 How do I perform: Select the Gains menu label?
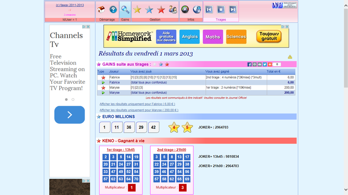(125, 20)
